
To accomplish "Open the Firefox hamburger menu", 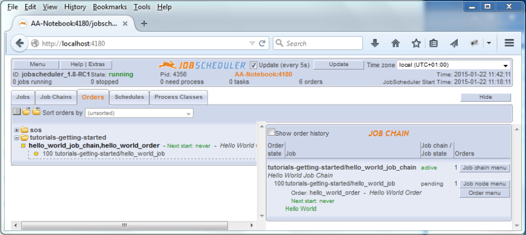I will coord(508,43).
